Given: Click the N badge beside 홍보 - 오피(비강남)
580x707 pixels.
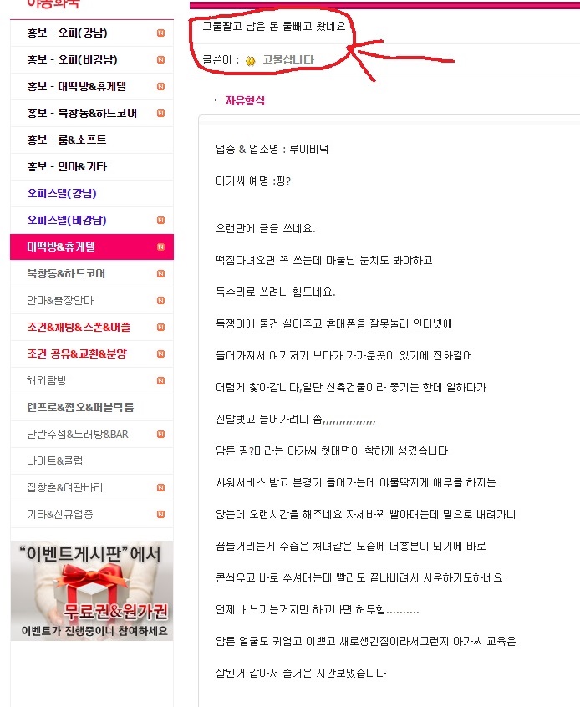Looking at the screenshot, I should [160, 59].
